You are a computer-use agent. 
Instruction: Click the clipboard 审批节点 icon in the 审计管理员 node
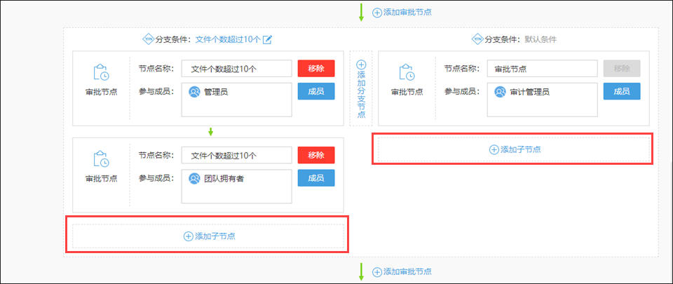coord(407,73)
